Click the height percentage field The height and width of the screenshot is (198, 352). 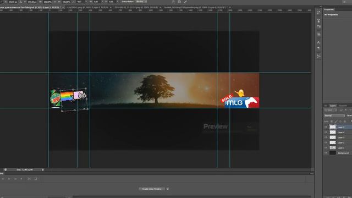click(66, 2)
